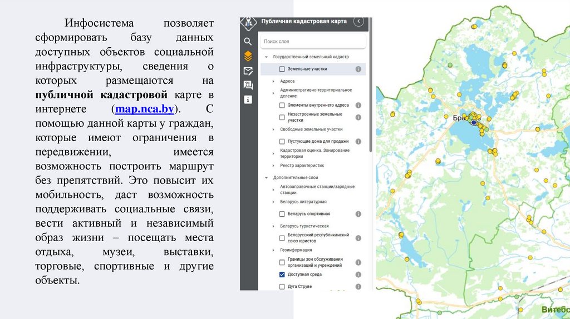Click the info icon in dark sidebar
The width and height of the screenshot is (570, 319).
pyautogui.click(x=248, y=99)
